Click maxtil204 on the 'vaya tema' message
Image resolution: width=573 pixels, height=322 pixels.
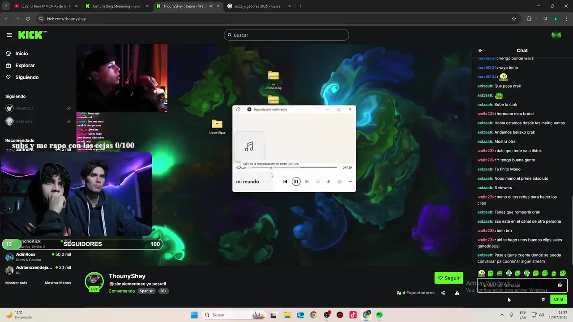coord(487,68)
